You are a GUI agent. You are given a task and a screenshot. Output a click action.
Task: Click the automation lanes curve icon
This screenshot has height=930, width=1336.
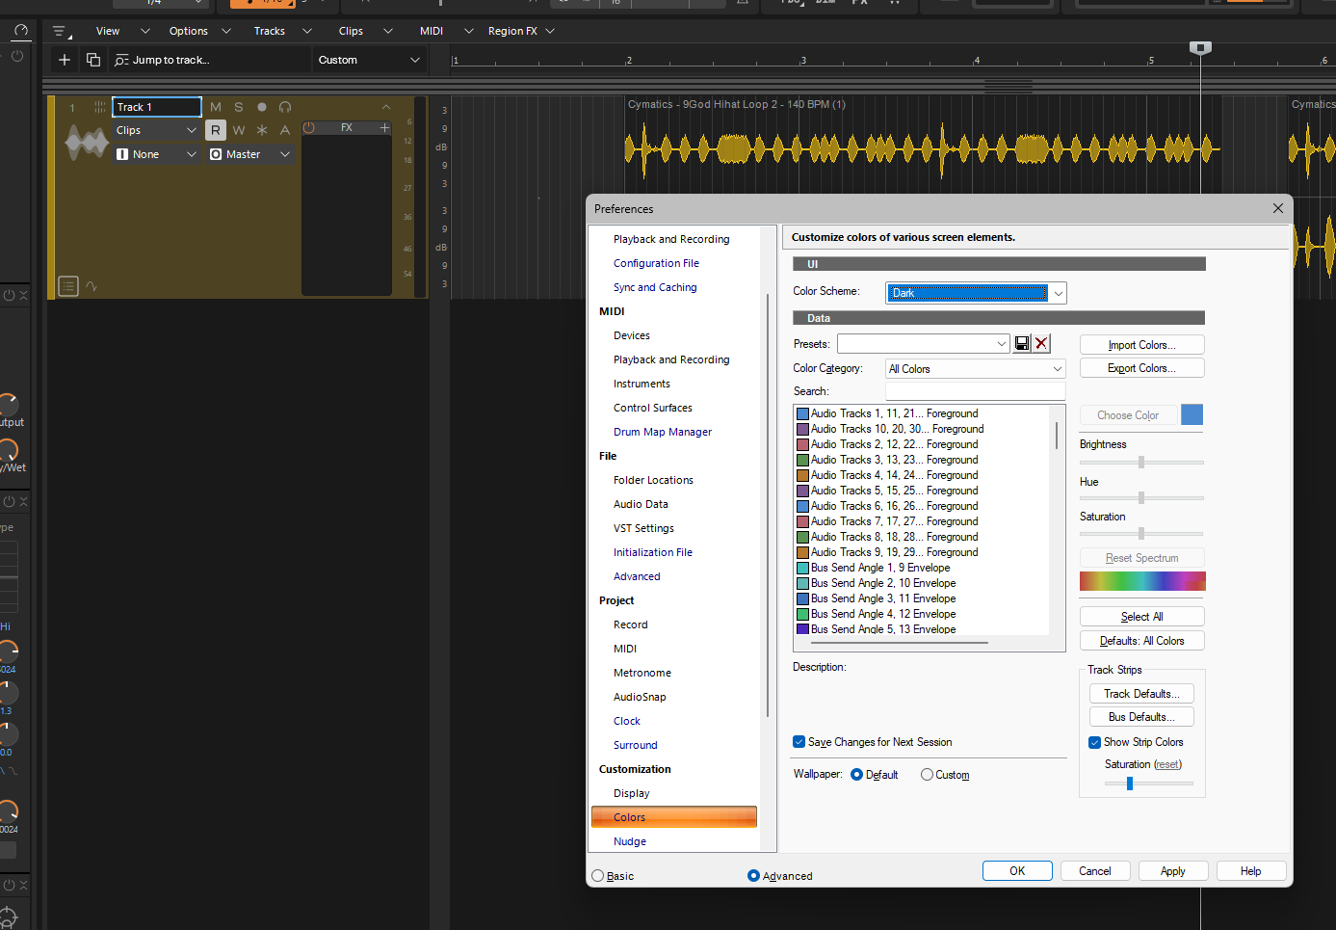92,286
